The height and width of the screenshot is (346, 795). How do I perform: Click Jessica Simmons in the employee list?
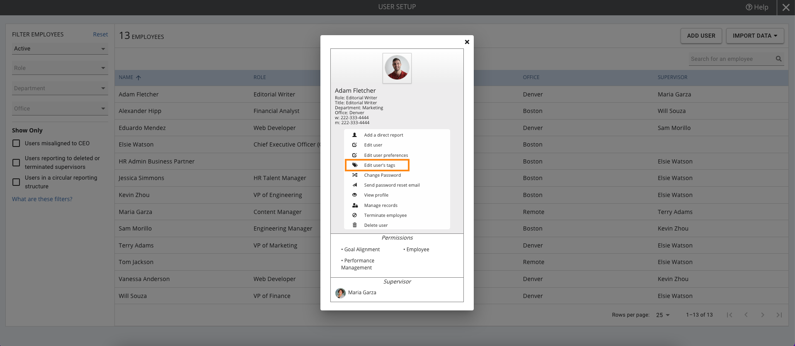[141, 178]
